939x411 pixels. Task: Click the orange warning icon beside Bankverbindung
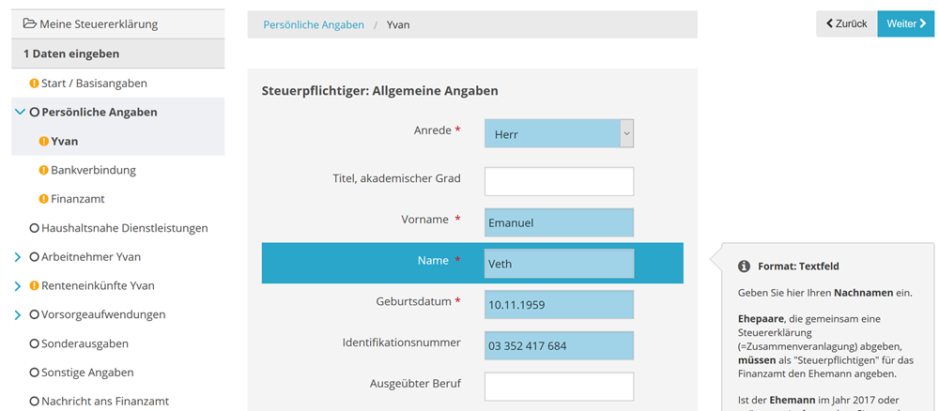pyautogui.click(x=43, y=171)
